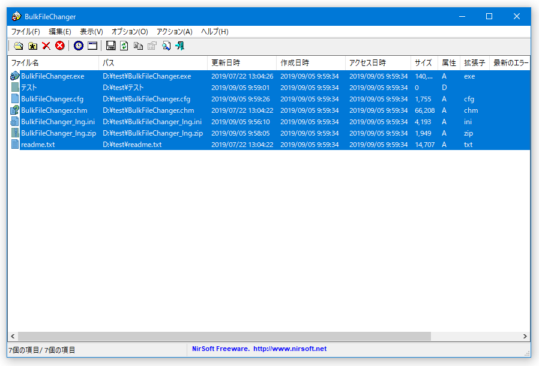The width and height of the screenshot is (539, 366).
Task: Click the Execute Command window icon
Action: pyautogui.click(x=92, y=46)
